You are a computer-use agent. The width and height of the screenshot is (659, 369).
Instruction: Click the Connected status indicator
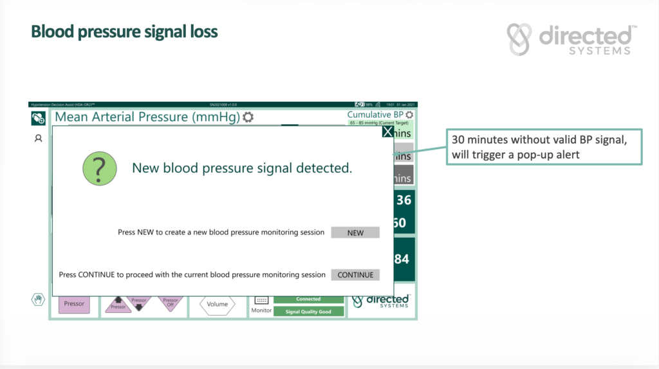(308, 299)
